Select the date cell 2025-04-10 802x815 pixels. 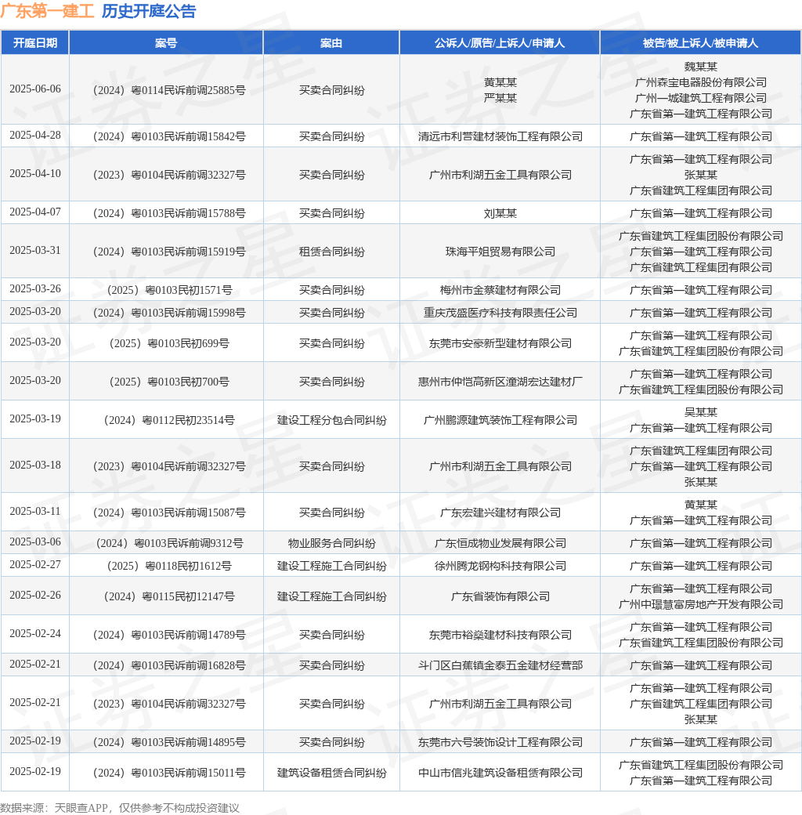click(x=34, y=174)
